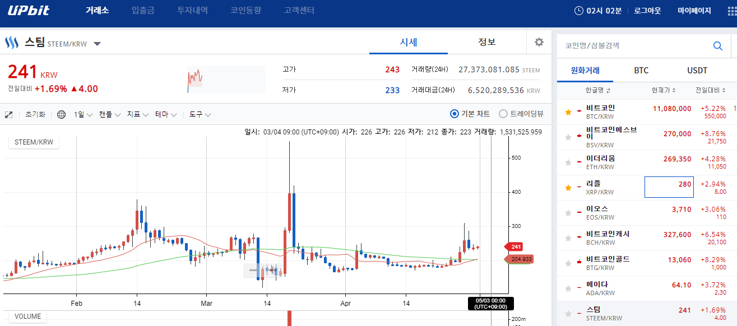Toggle favorite star for 에이다
The width and height of the screenshot is (737, 326).
568,288
